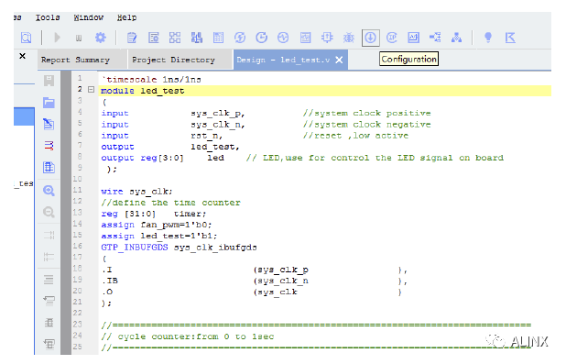Screen dimensions: 566x364
Task: Click the circular waveform pulse icon
Action: [x=283, y=38]
